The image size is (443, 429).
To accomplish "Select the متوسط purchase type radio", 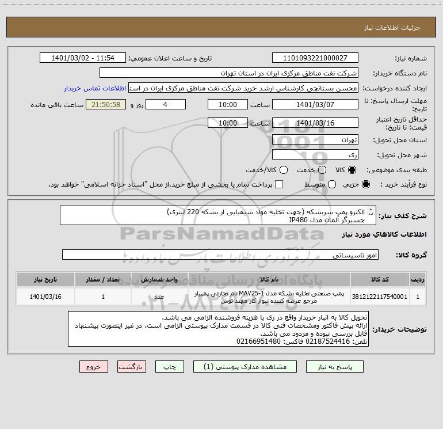I will (x=332, y=184).
